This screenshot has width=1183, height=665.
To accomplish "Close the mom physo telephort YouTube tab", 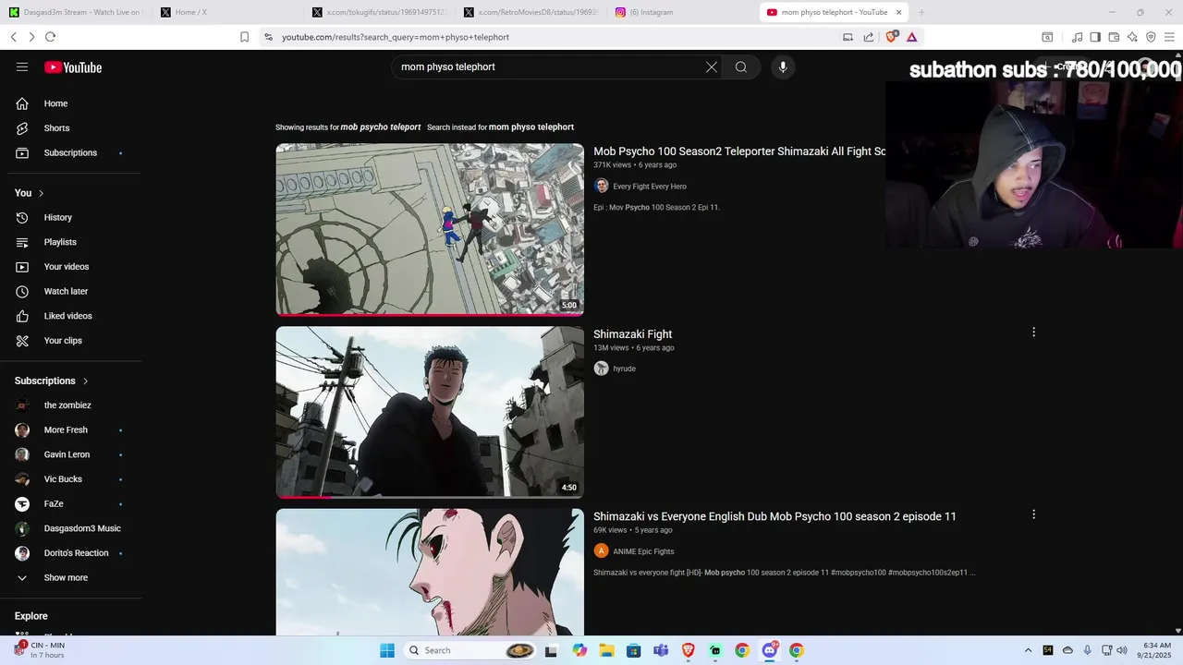I will tap(898, 12).
